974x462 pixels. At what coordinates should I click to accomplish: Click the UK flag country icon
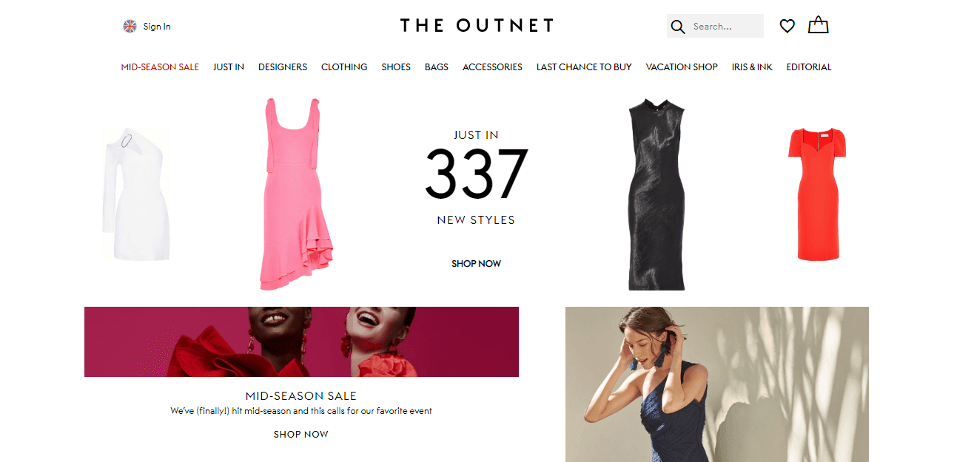pos(130,27)
